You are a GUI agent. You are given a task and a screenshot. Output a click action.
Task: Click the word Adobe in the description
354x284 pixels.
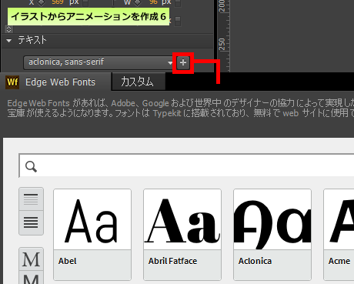pos(123,103)
